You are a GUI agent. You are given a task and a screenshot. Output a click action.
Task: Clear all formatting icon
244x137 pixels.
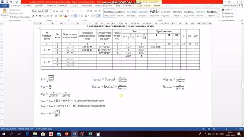tap(67, 11)
